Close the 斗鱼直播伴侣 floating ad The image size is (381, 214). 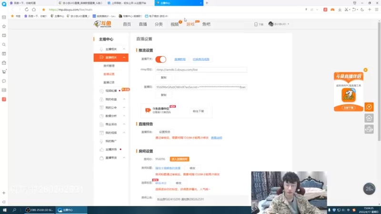365,70
